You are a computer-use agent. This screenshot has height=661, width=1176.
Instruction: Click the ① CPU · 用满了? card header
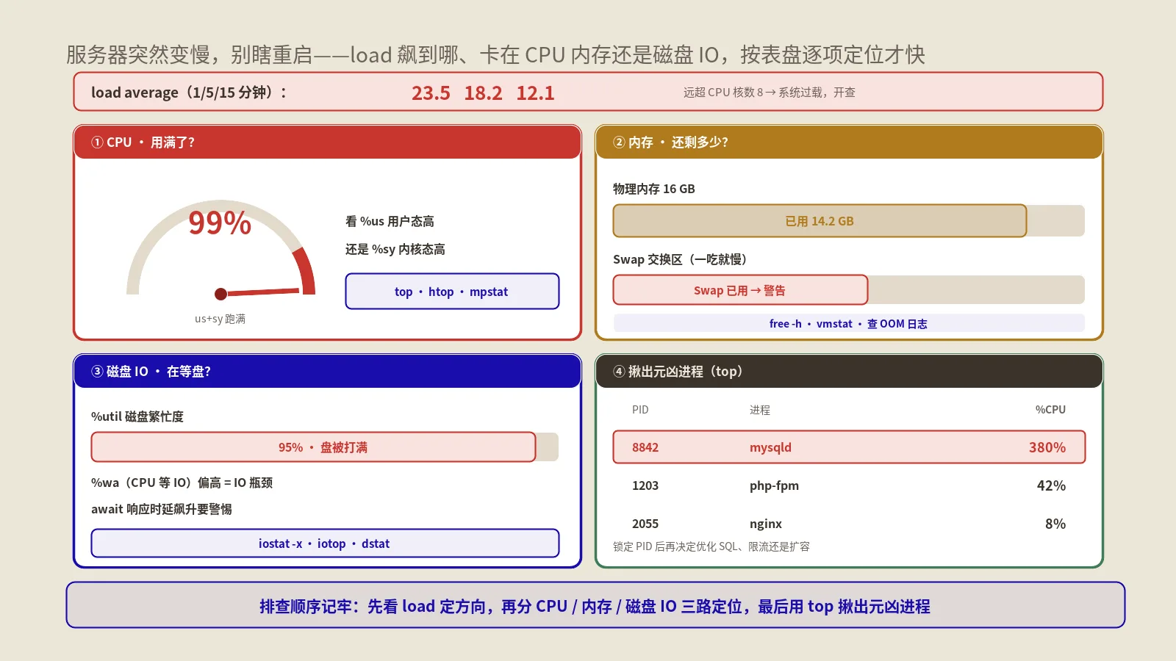(x=328, y=142)
